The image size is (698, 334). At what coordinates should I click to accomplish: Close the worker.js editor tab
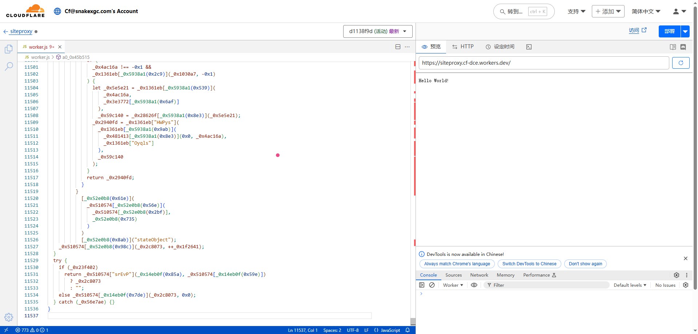point(60,47)
